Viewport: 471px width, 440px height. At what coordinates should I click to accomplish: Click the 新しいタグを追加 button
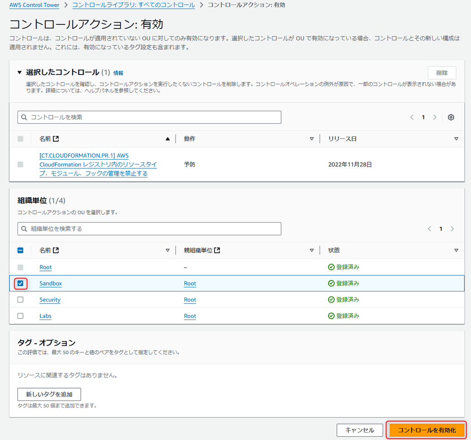(x=49, y=394)
